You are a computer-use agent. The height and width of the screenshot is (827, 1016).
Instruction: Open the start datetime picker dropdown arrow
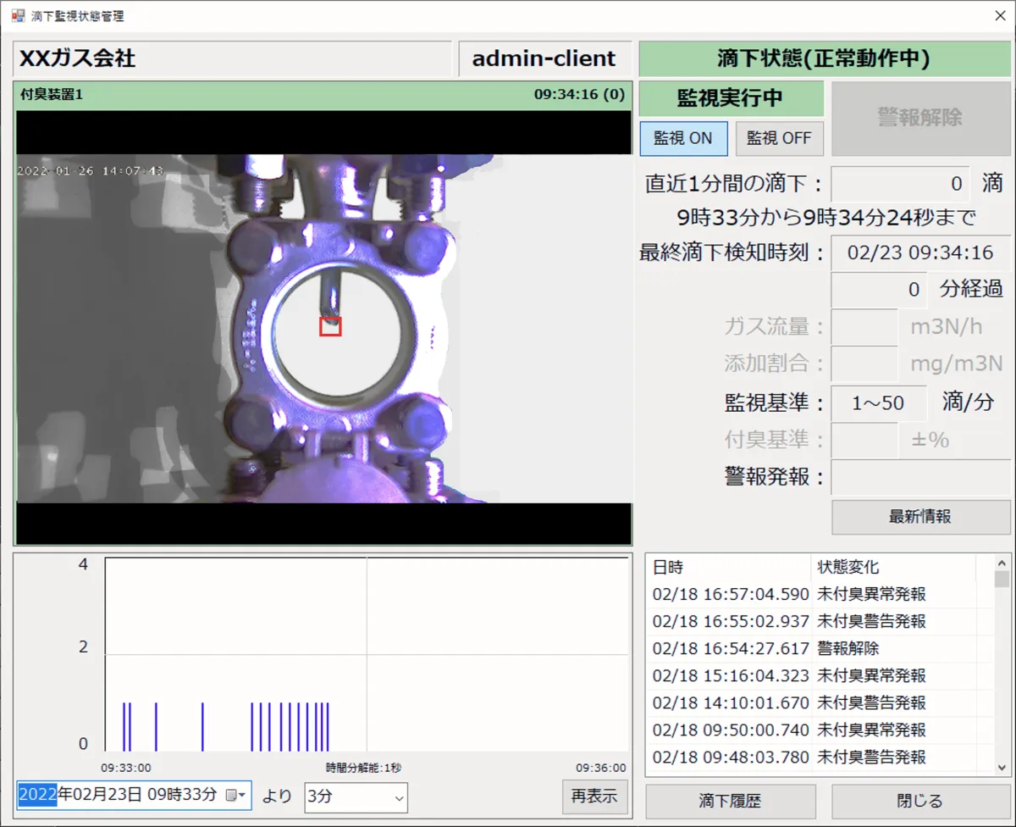coord(243,796)
